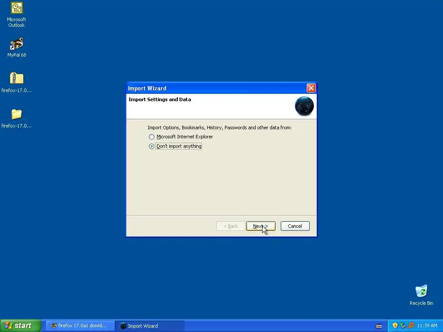Close the Import Wizard dialog
Image resolution: width=443 pixels, height=332 pixels.
[x=311, y=88]
